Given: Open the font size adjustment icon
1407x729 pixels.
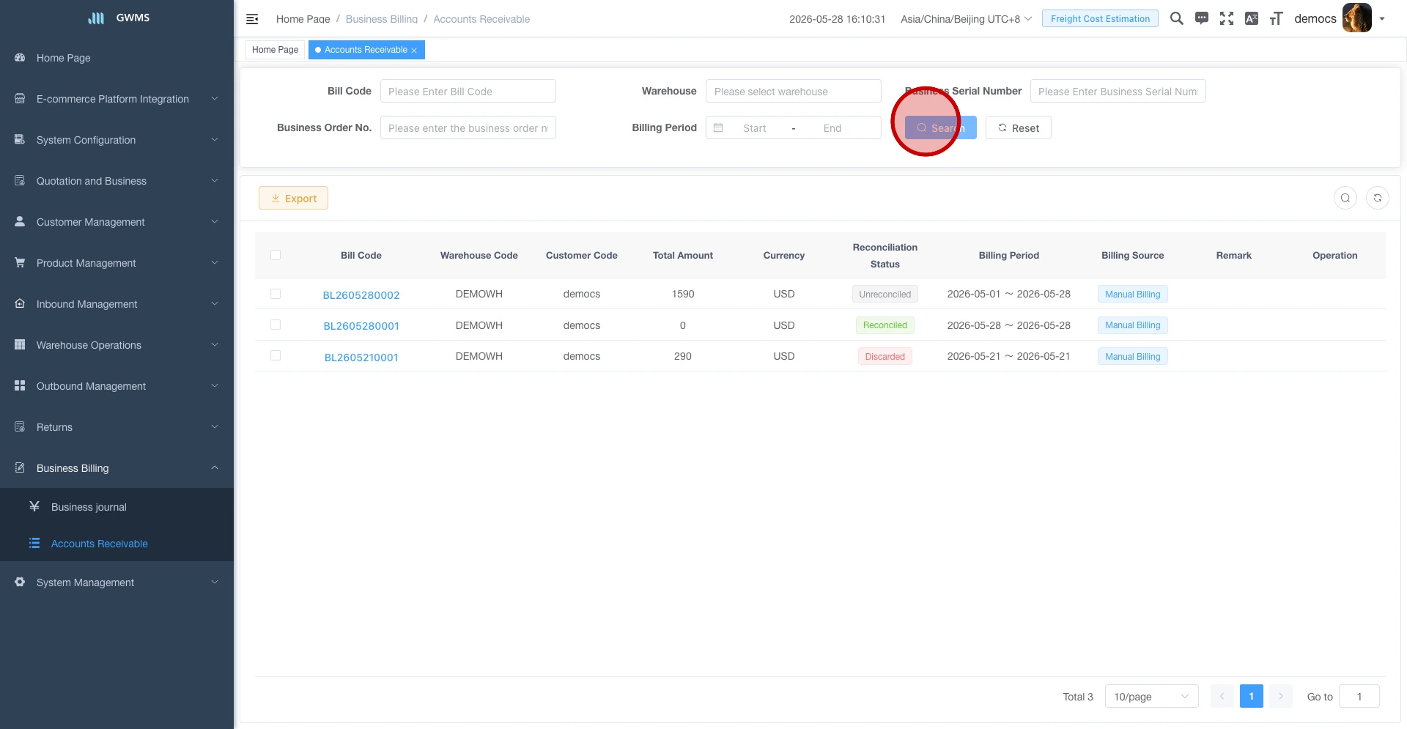Looking at the screenshot, I should pyautogui.click(x=1277, y=18).
